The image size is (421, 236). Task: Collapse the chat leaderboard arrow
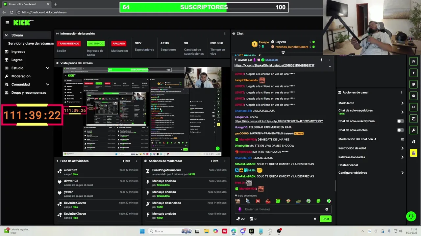pos(283,52)
